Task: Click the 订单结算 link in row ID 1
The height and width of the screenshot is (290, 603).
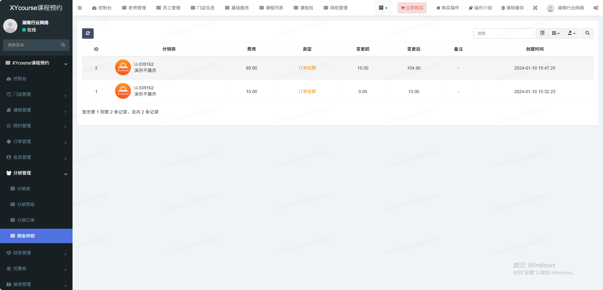Action: pos(307,92)
